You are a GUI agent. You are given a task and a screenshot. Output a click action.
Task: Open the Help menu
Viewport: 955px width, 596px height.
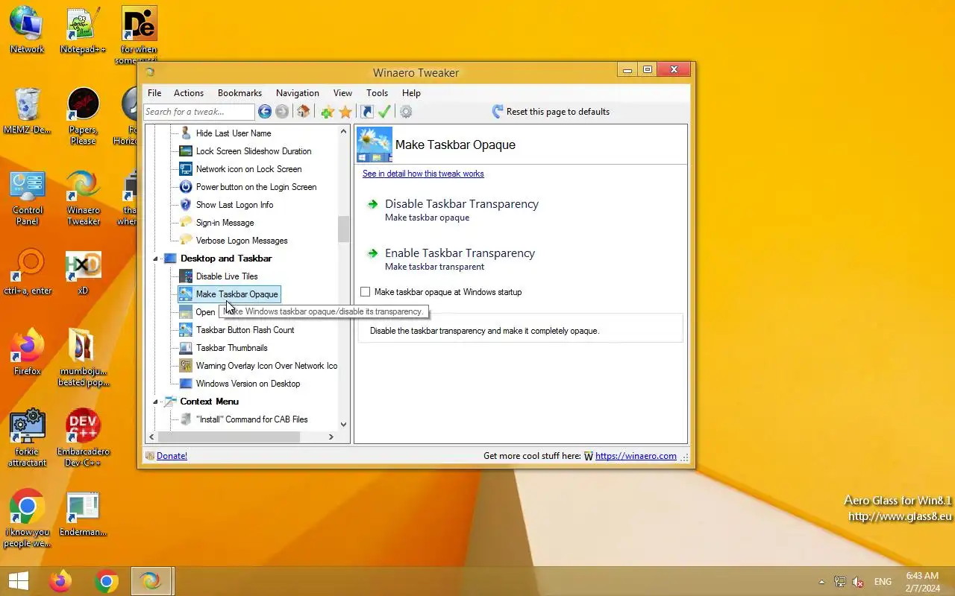point(411,93)
